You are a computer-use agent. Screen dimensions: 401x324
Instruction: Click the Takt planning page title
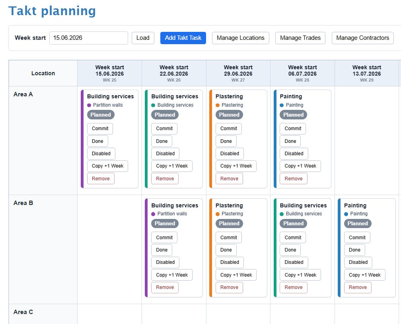[x=52, y=11]
